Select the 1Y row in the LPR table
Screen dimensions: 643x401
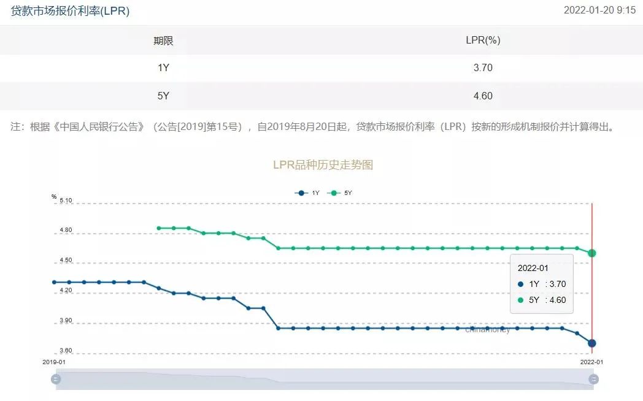click(x=321, y=68)
